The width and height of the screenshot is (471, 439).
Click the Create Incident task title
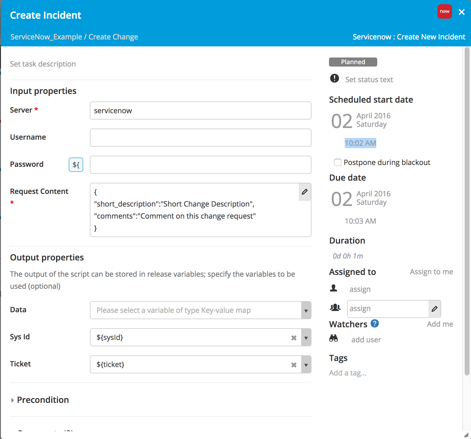[46, 15]
